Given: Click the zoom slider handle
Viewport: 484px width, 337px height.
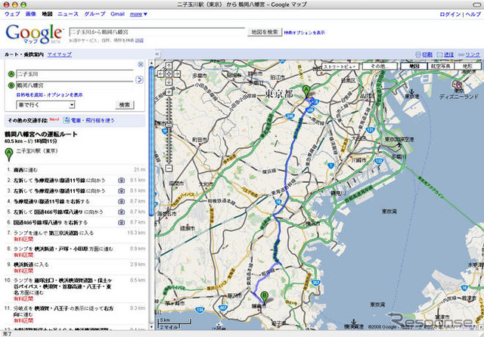Looking at the screenshot, I should coord(169,125).
